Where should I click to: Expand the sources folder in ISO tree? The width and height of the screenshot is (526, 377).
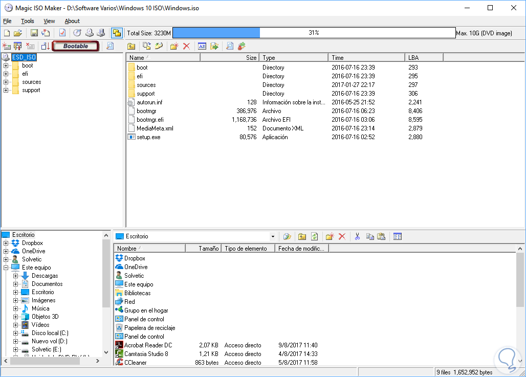6,82
